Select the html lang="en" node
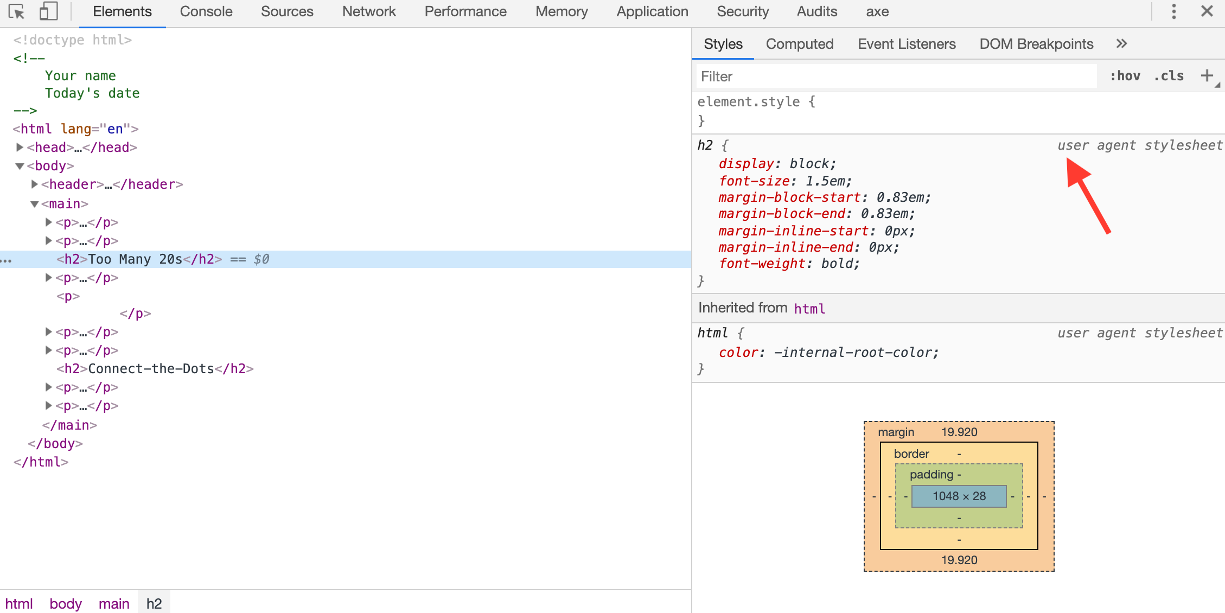This screenshot has width=1225, height=613. coord(76,129)
